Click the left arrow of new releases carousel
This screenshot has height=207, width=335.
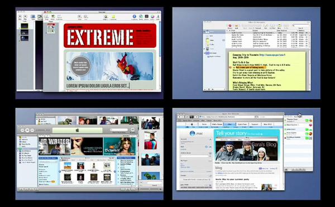coord(60,171)
